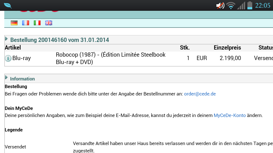Tap the 22:05 clock
The height and width of the screenshot is (153, 273).
[x=262, y=6]
